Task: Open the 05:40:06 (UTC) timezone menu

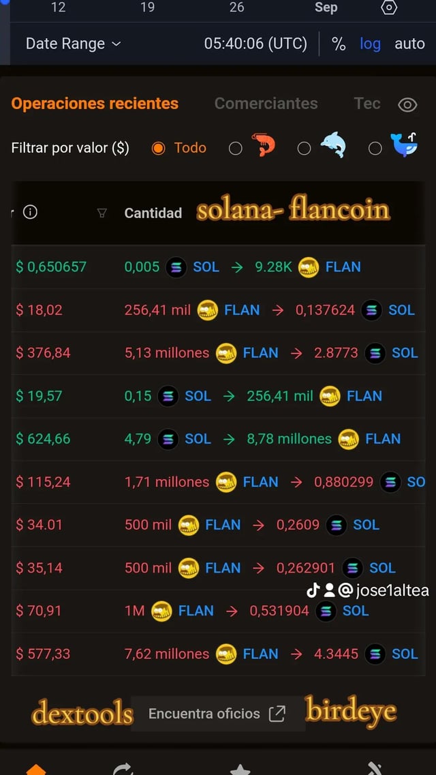Action: pyautogui.click(x=255, y=44)
